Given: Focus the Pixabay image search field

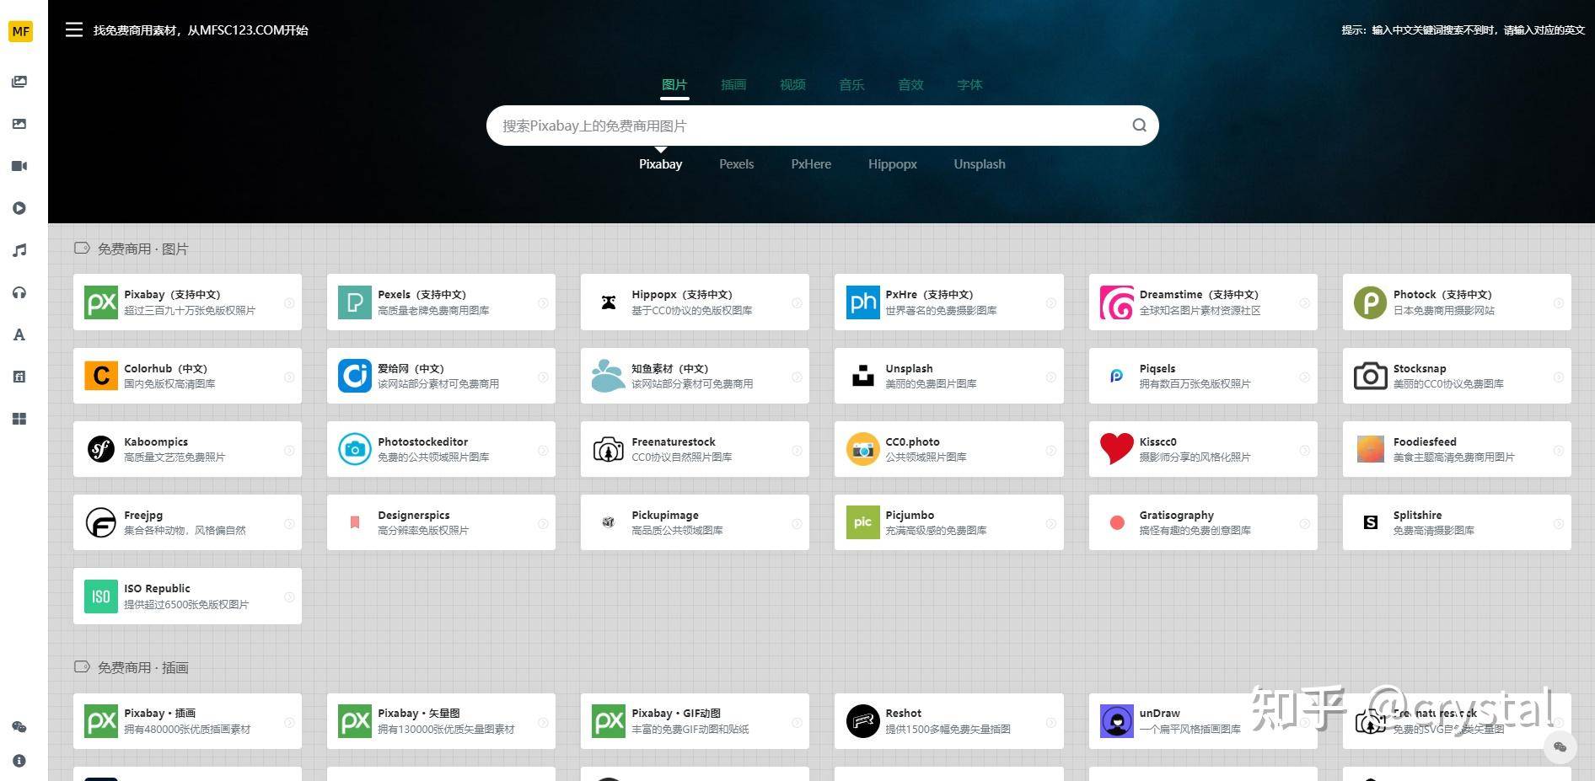Looking at the screenshot, I should [822, 126].
